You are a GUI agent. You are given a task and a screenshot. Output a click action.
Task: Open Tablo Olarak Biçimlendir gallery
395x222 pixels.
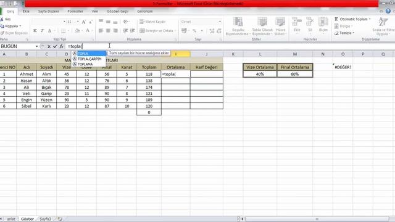coord(262,27)
